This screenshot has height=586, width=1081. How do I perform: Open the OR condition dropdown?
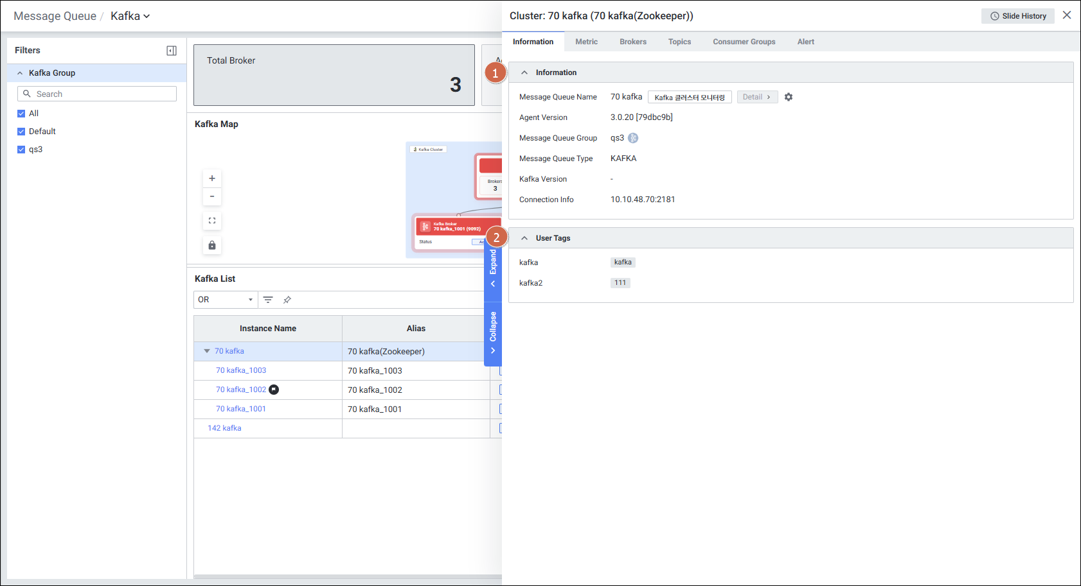pos(226,300)
